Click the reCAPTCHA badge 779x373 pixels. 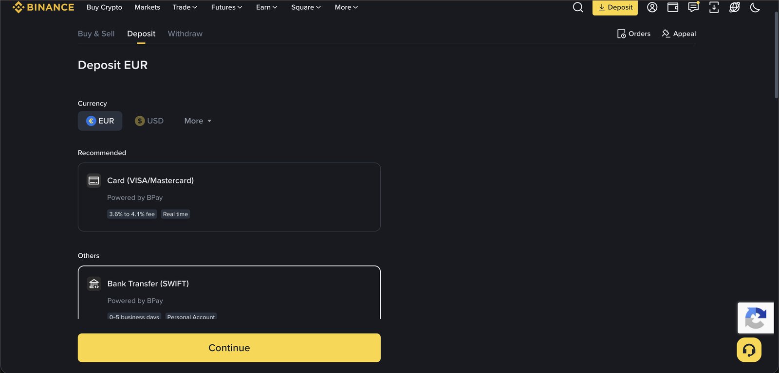[756, 318]
